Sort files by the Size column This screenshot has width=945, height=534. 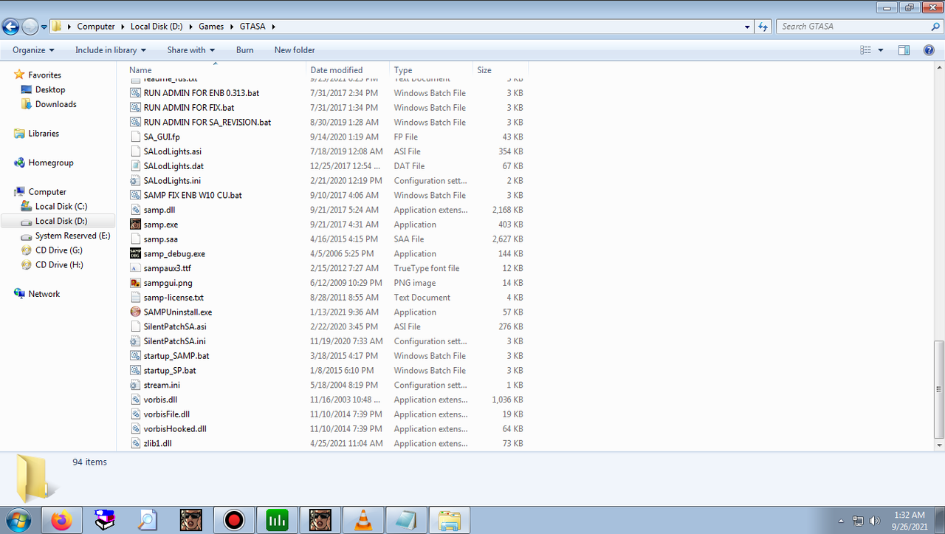coord(500,70)
